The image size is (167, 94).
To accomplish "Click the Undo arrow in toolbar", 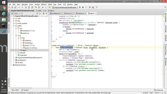I will (x=19, y=7).
